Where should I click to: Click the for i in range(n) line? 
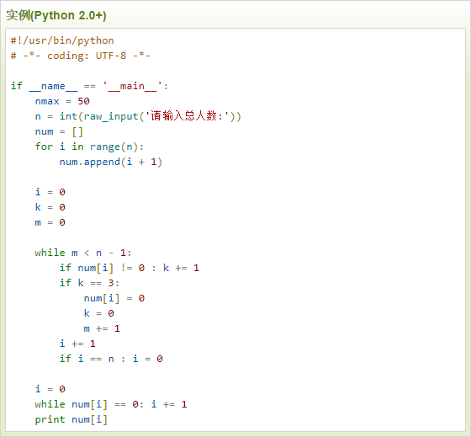point(89,147)
